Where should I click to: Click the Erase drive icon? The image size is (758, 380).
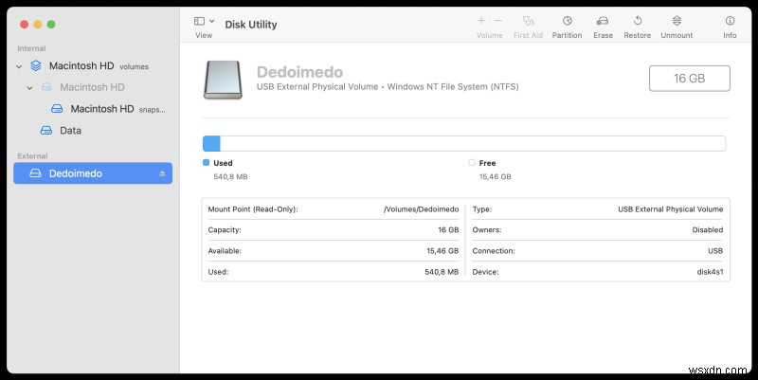[x=603, y=21]
